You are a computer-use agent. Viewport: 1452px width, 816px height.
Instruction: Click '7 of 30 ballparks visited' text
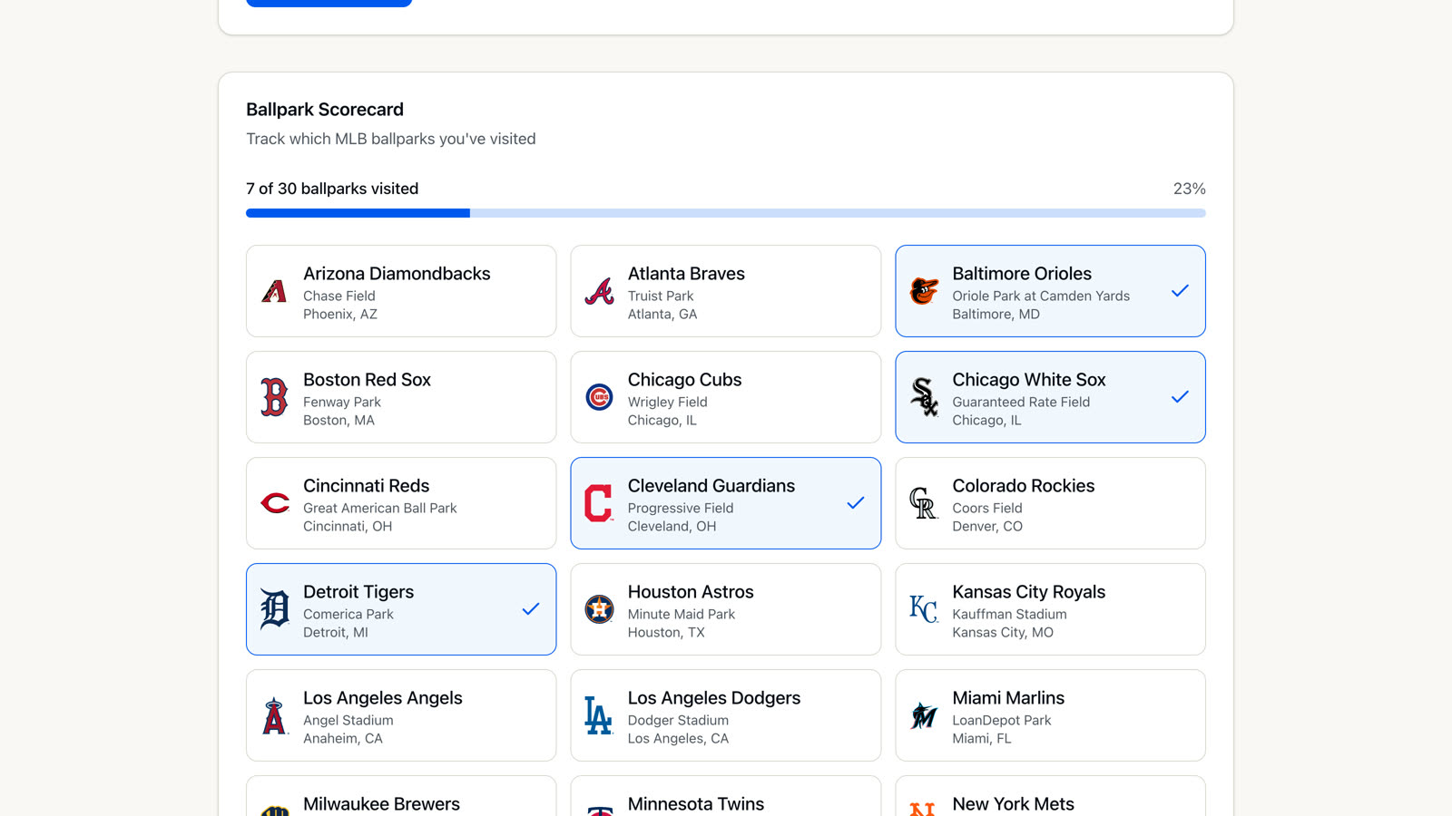coord(332,189)
